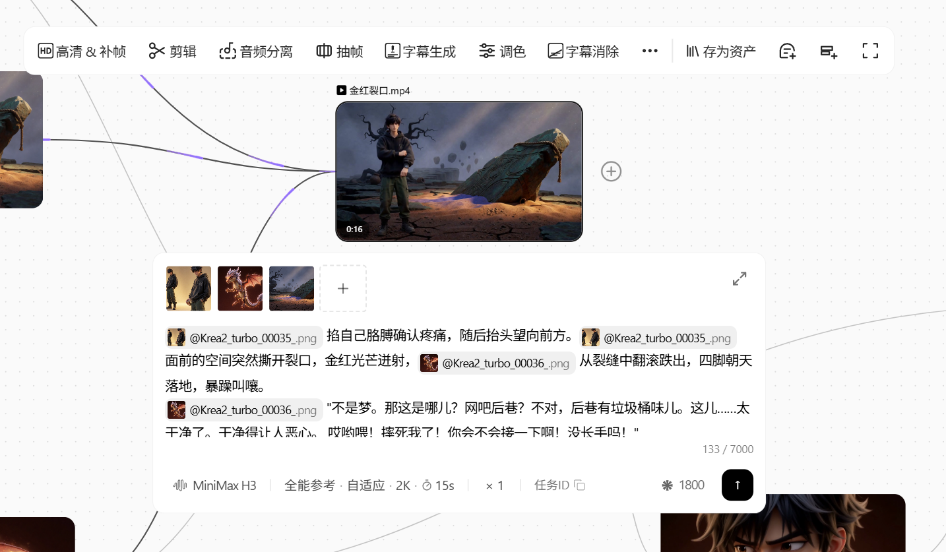
Task: Change the × 1 generation count
Action: tap(495, 485)
